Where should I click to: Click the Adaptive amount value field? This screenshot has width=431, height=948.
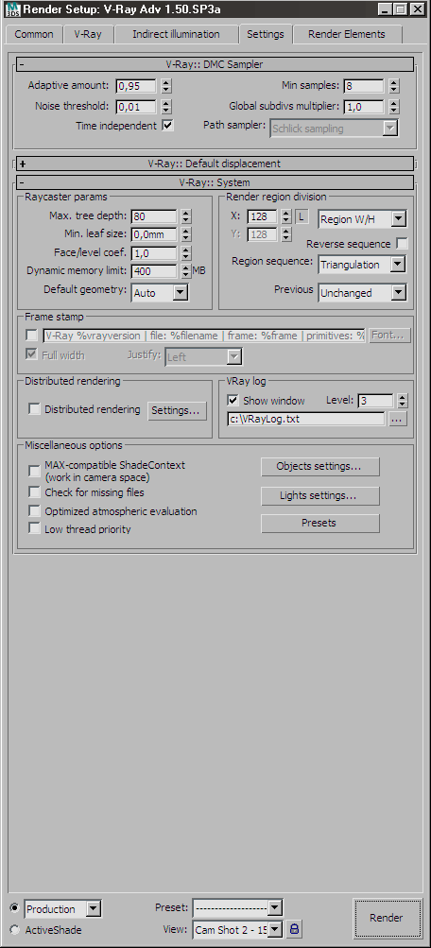tap(136, 86)
